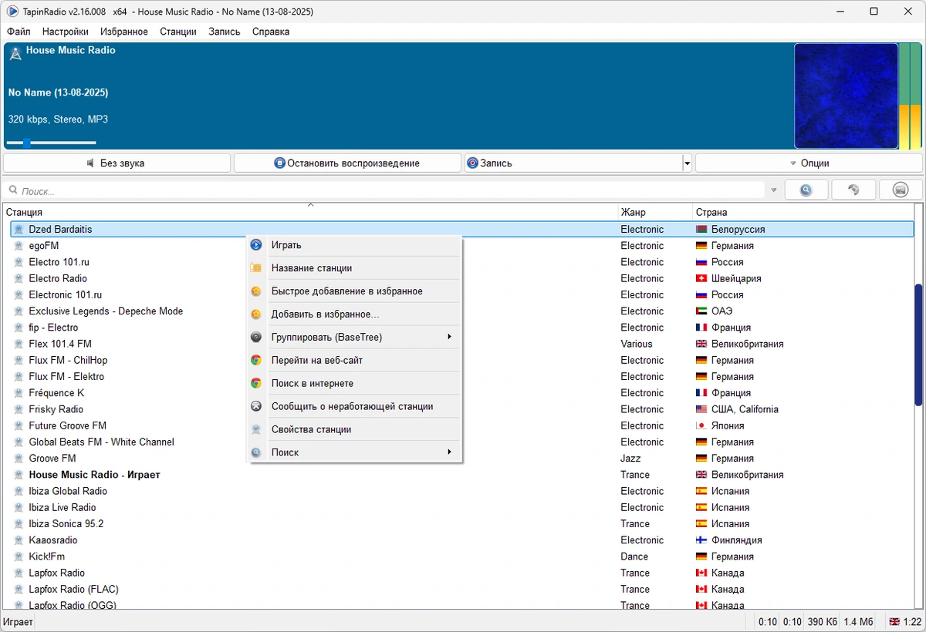Click Остановить воспроизведение button
Screen dimensions: 926x632
[x=347, y=163]
